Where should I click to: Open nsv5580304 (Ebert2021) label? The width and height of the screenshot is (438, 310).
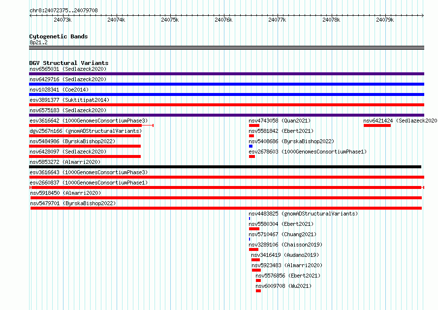point(281,224)
